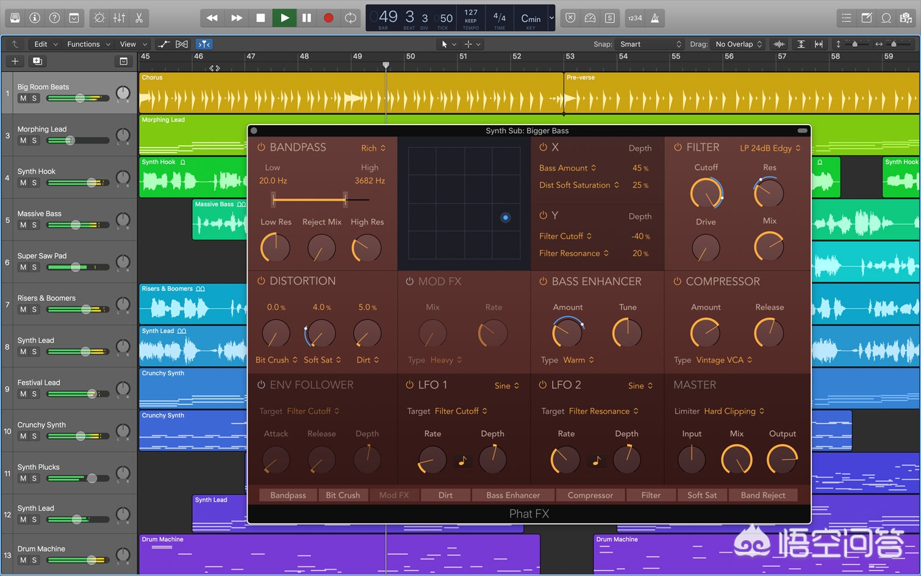
Task: Solo the Morphing Lead track
Action: point(34,140)
